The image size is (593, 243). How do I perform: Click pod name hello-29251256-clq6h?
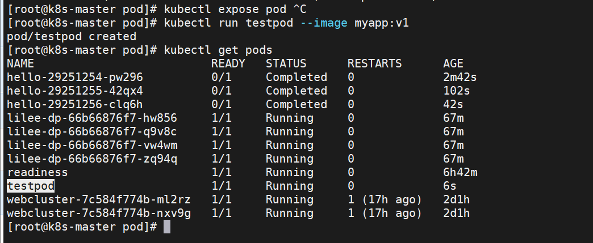click(x=75, y=105)
